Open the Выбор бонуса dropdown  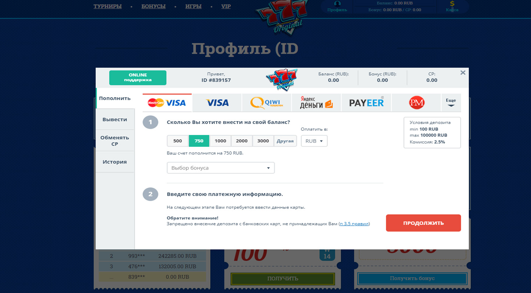(x=221, y=168)
